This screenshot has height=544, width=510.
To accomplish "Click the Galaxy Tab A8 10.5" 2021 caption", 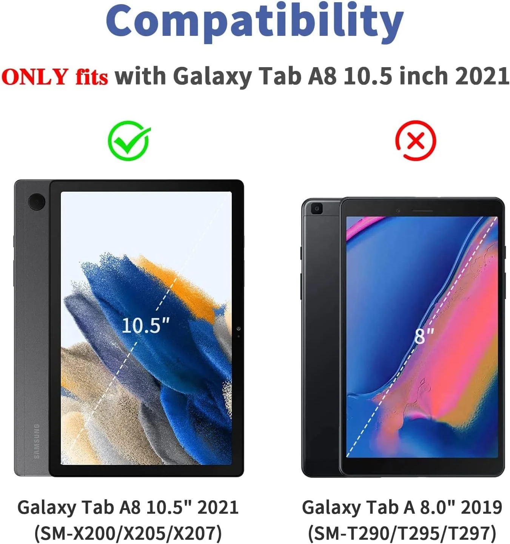I will click(128, 507).
